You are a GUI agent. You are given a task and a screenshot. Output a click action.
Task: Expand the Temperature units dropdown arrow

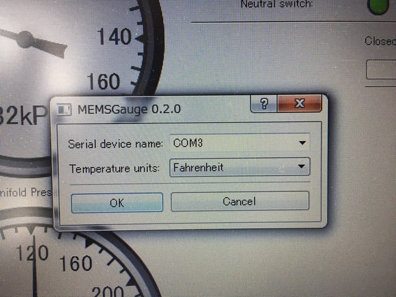pyautogui.click(x=301, y=166)
